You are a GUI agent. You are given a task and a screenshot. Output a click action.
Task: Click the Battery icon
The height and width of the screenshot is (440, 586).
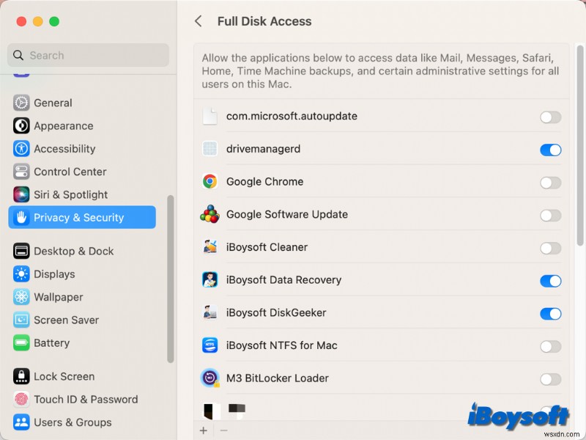[x=21, y=342]
